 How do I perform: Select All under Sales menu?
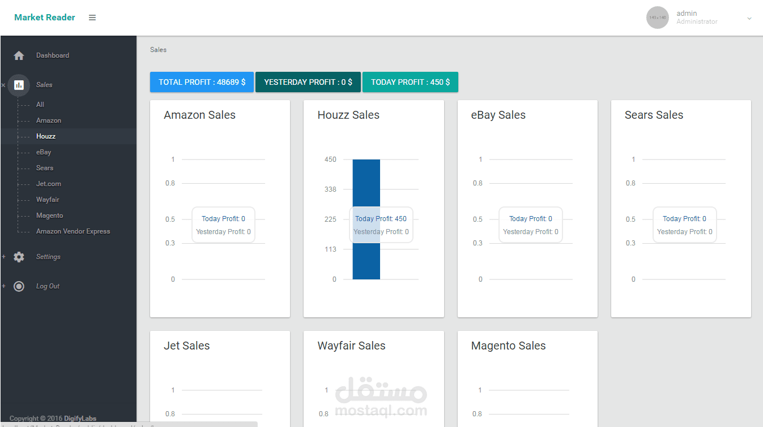[x=40, y=105]
